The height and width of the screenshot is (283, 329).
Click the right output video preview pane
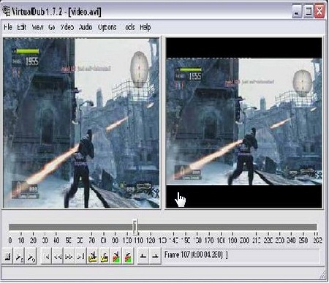pos(244,123)
